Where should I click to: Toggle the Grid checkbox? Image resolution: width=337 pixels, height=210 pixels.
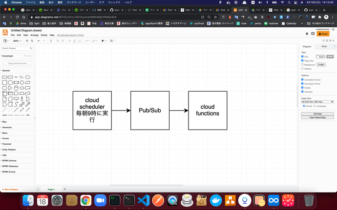point(302,57)
